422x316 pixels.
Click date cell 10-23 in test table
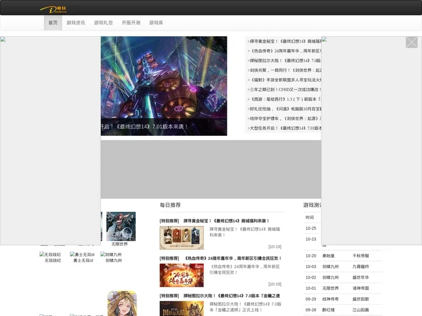(x=311, y=239)
